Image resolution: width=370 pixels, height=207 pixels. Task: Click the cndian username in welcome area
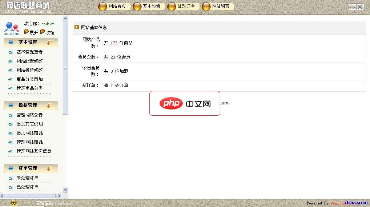[x=48, y=24]
